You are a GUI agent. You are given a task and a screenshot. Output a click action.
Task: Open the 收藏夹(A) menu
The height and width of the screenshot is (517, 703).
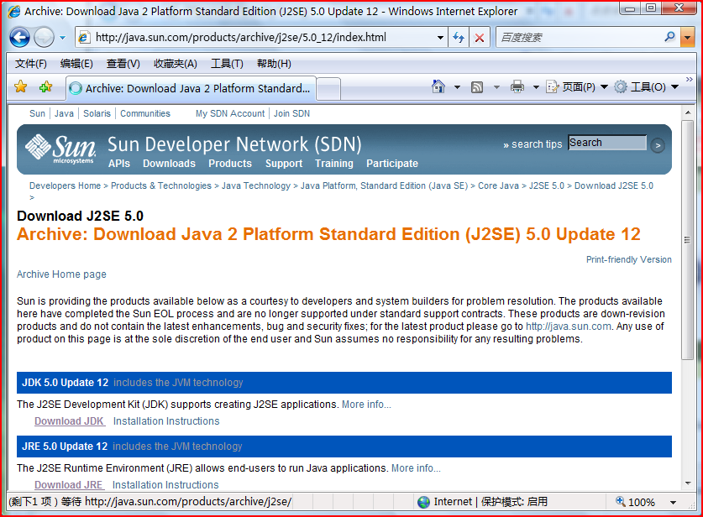(x=176, y=64)
